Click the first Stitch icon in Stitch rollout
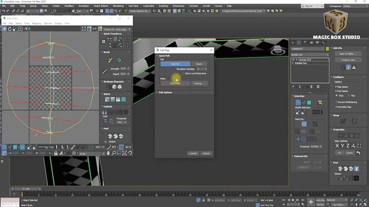Image resolution: width=369 pixels, height=207 pixels. pos(107,99)
